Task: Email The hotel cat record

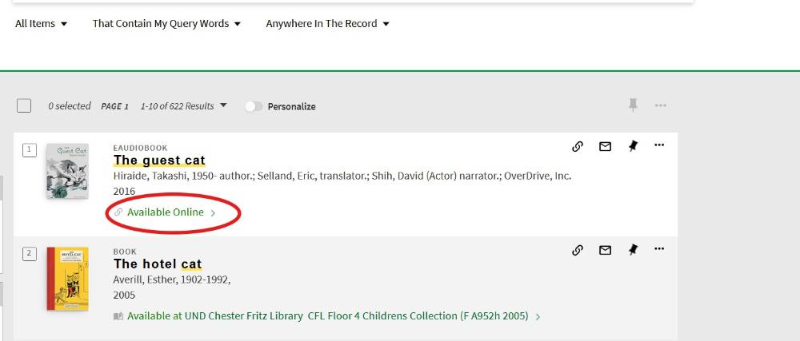Action: [605, 250]
